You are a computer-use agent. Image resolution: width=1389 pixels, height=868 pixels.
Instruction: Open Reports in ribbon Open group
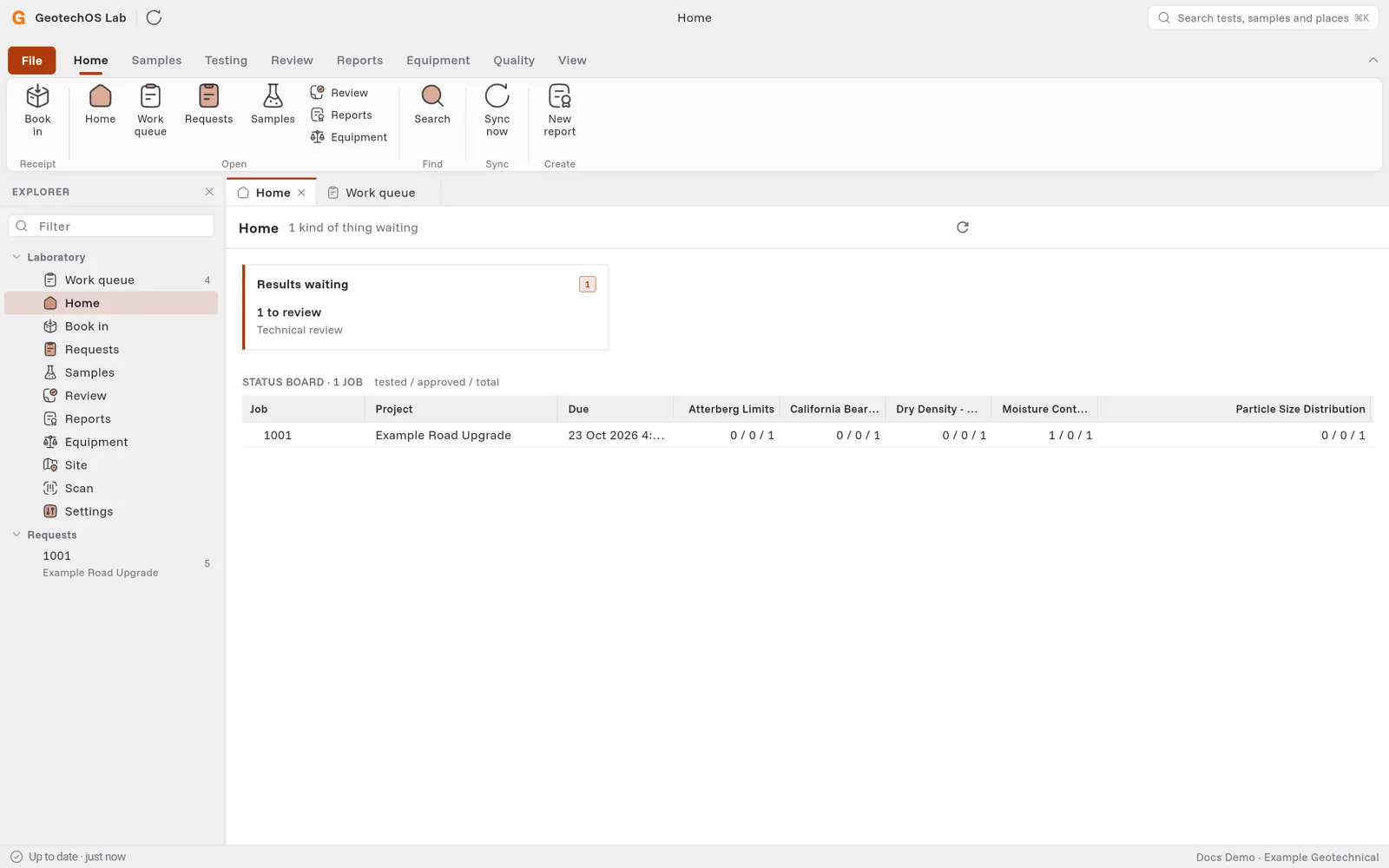pos(341,115)
